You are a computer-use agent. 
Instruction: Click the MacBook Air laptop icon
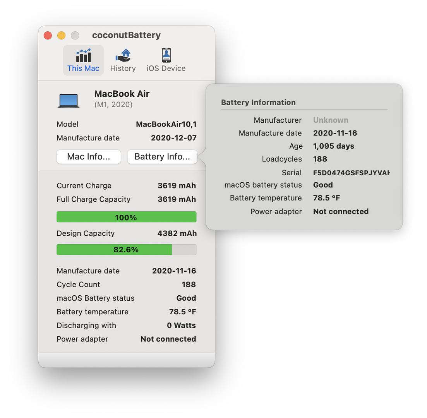[69, 101]
